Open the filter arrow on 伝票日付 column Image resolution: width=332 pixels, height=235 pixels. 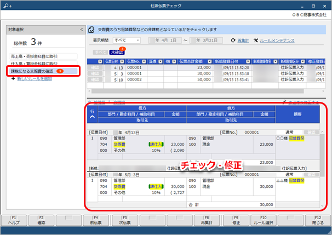click(x=122, y=61)
